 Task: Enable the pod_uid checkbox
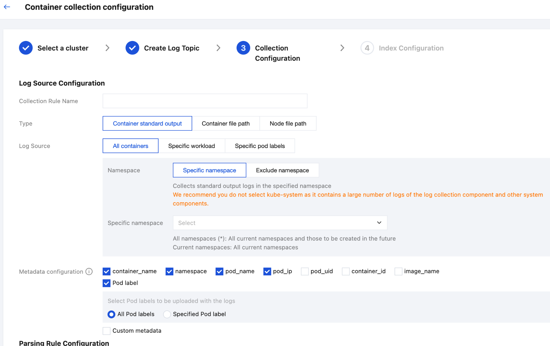305,271
